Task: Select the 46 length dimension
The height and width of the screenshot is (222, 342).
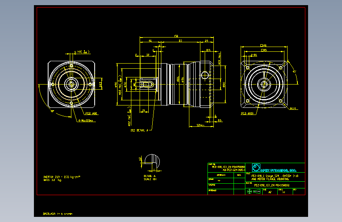Action: [150, 41]
